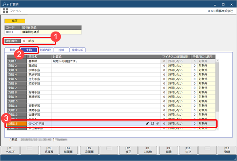Open the four-square grid menu icon

(x=5, y=11)
